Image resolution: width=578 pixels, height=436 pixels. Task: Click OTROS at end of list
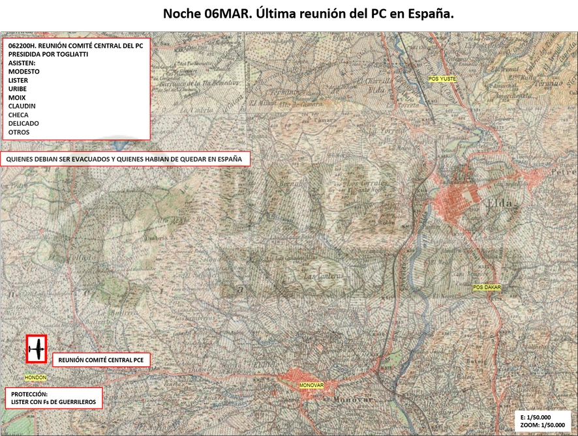(19, 132)
